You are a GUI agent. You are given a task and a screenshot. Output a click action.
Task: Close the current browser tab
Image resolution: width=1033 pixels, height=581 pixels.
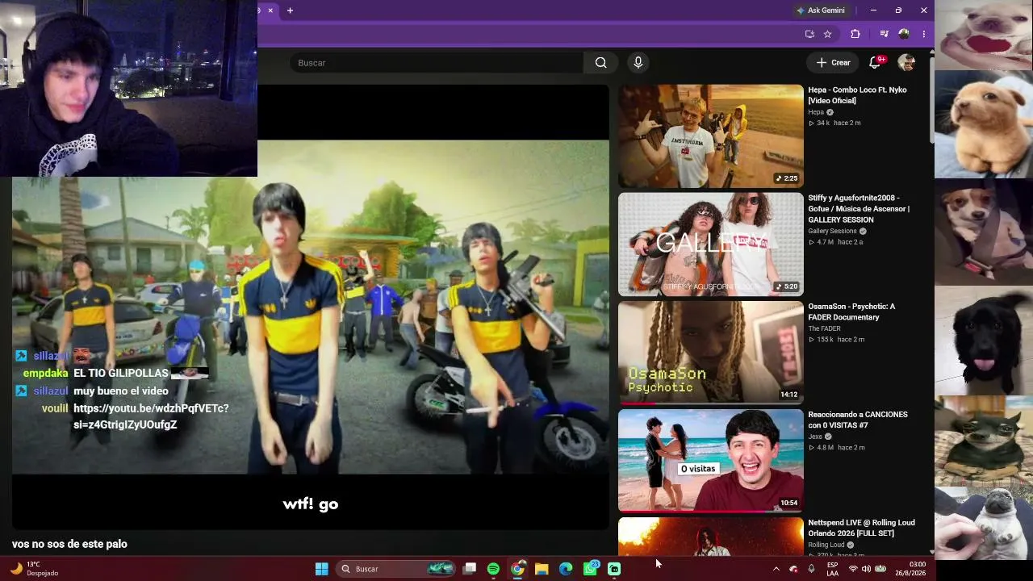coord(270,10)
